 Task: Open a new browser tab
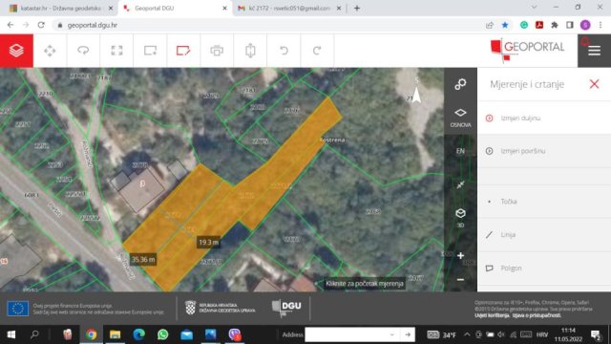357,8
